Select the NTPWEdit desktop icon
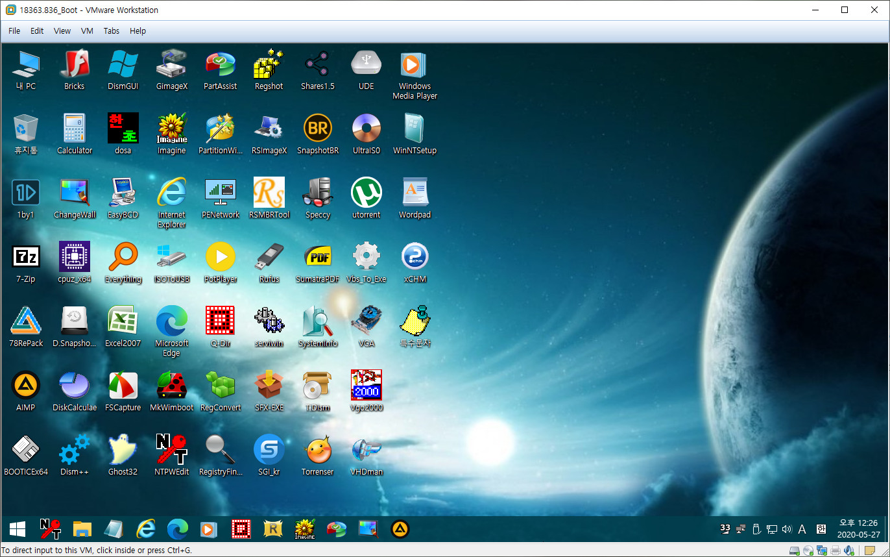The image size is (890, 557). (x=172, y=456)
